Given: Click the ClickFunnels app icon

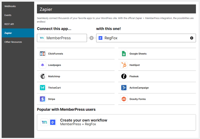Looking at the screenshot, I should 42,54.
